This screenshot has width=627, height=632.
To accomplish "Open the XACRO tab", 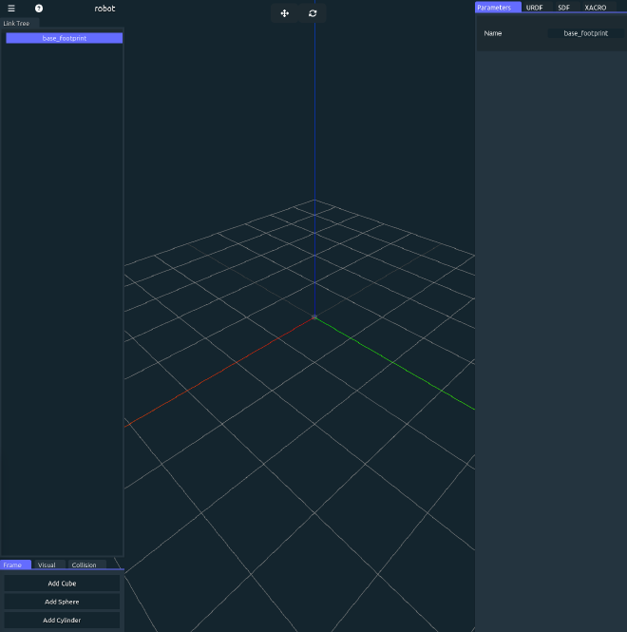I will [598, 8].
